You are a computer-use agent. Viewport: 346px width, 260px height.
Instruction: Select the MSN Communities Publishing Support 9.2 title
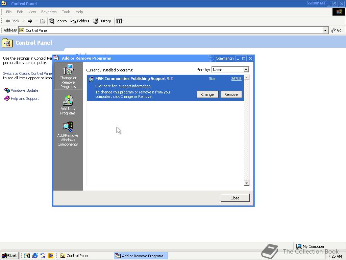[x=134, y=79]
